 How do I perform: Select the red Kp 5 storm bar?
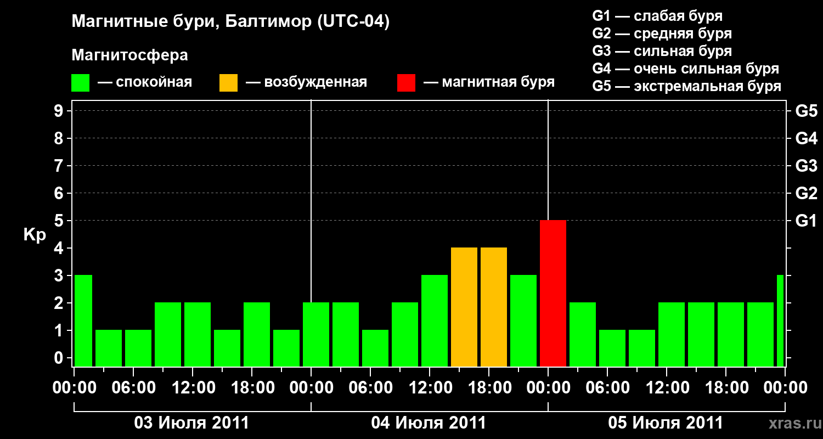tap(553, 293)
